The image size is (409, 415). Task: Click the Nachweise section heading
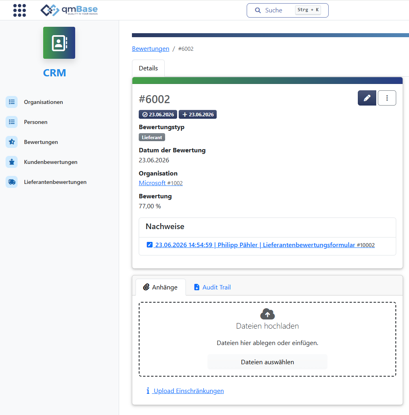(165, 227)
